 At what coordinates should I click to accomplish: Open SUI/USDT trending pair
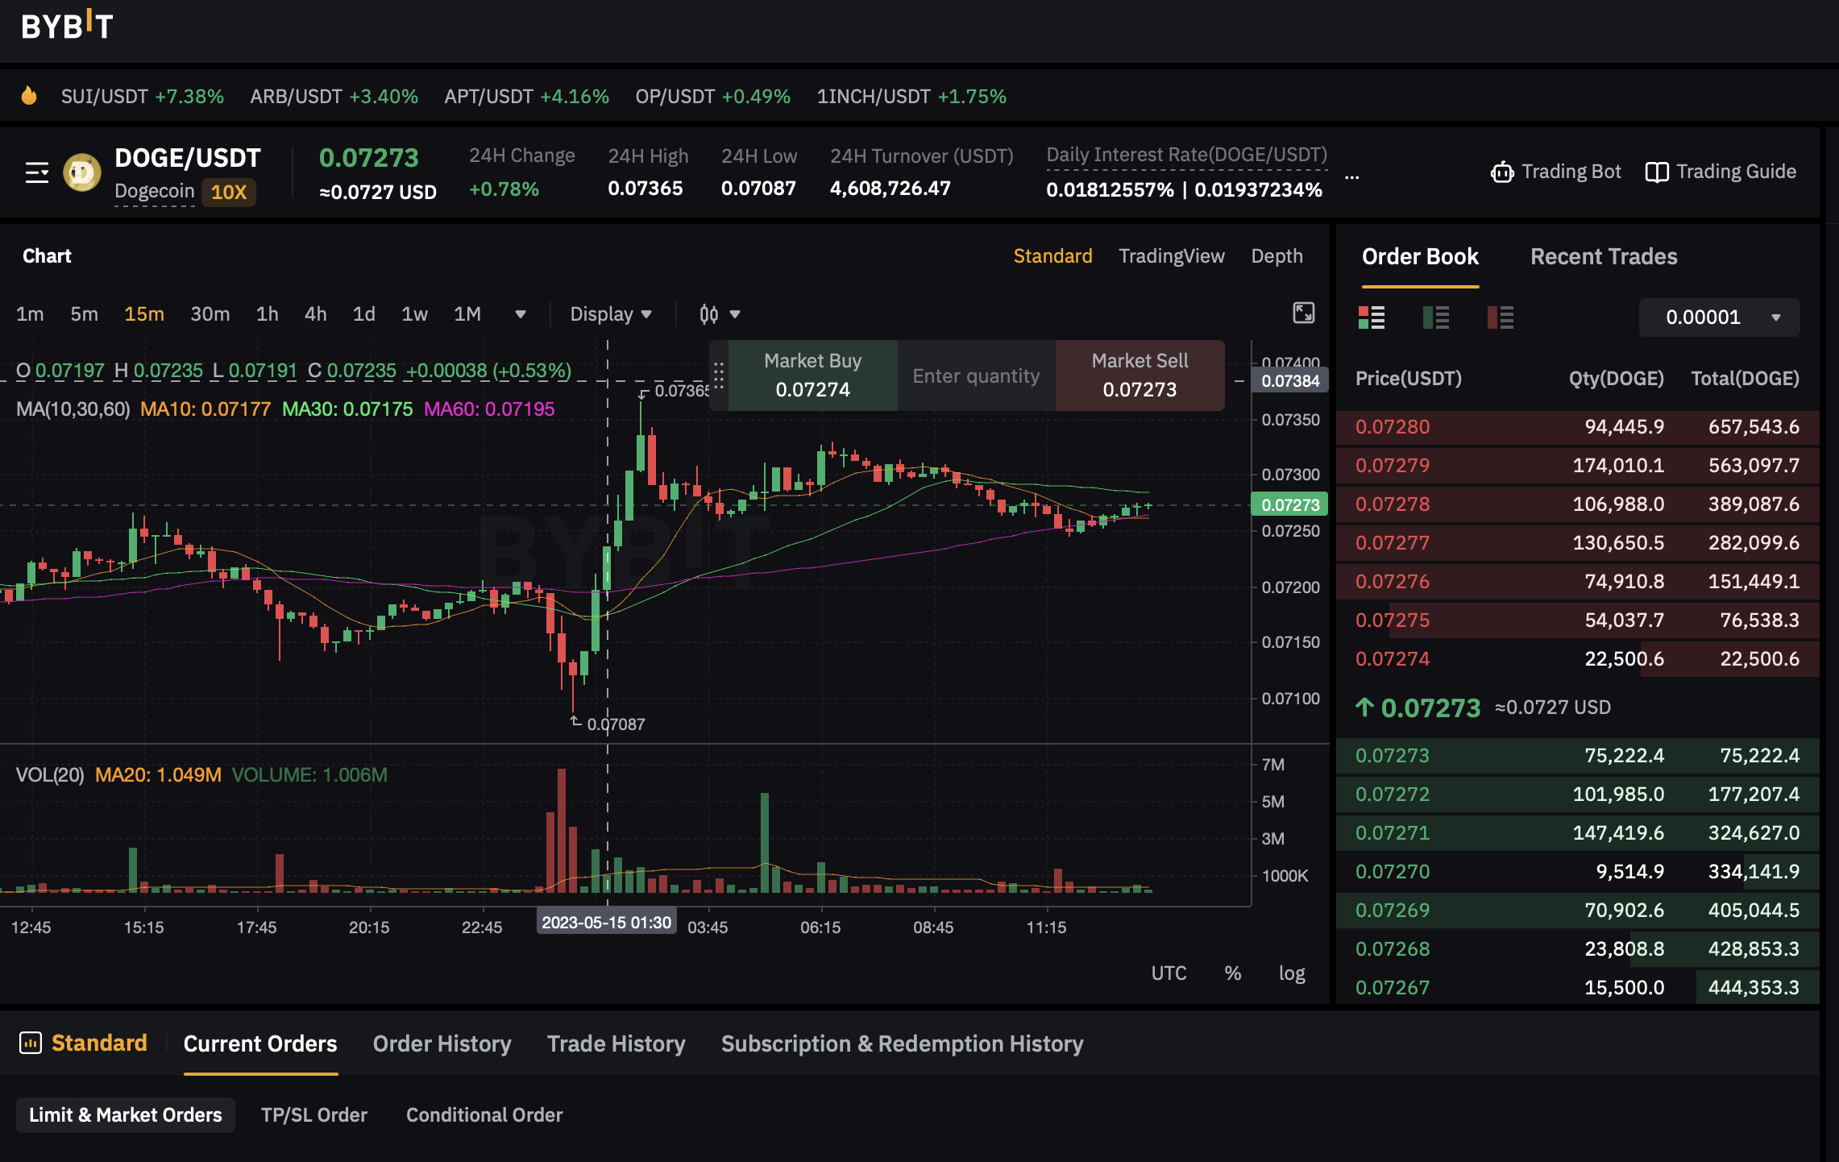click(x=143, y=97)
